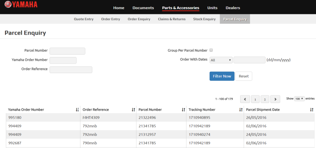Jump to page 2 of results
The image size is (316, 148).
tap(265, 99)
